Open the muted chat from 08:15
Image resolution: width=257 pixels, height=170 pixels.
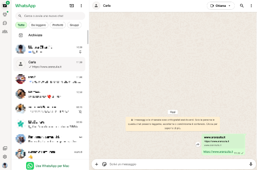click(49, 109)
